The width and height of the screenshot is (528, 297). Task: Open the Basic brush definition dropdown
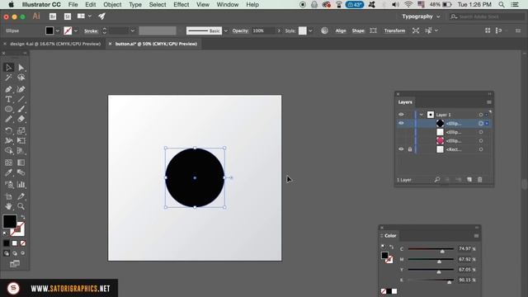coord(225,31)
